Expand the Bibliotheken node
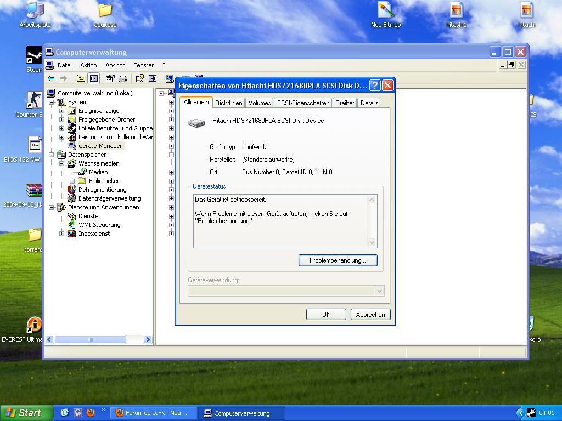The image size is (562, 421). pyautogui.click(x=72, y=181)
